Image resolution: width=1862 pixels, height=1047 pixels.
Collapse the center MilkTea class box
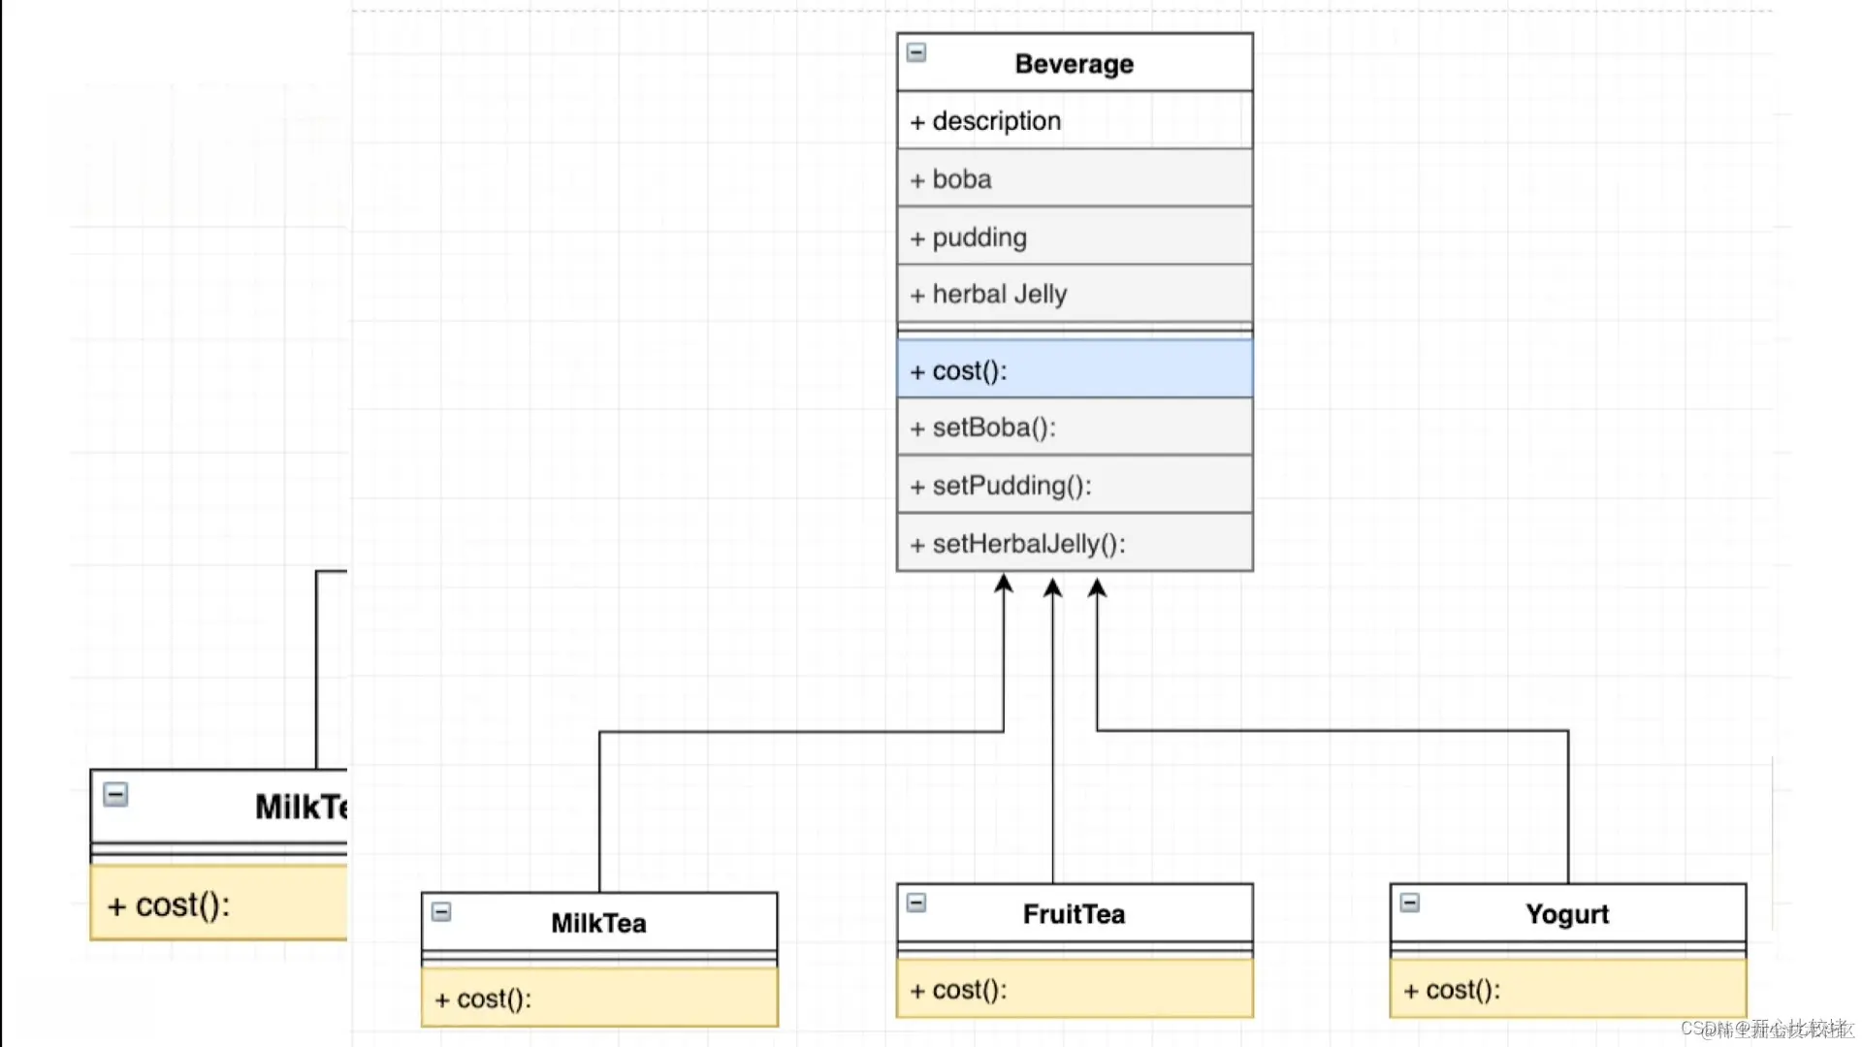point(441,912)
